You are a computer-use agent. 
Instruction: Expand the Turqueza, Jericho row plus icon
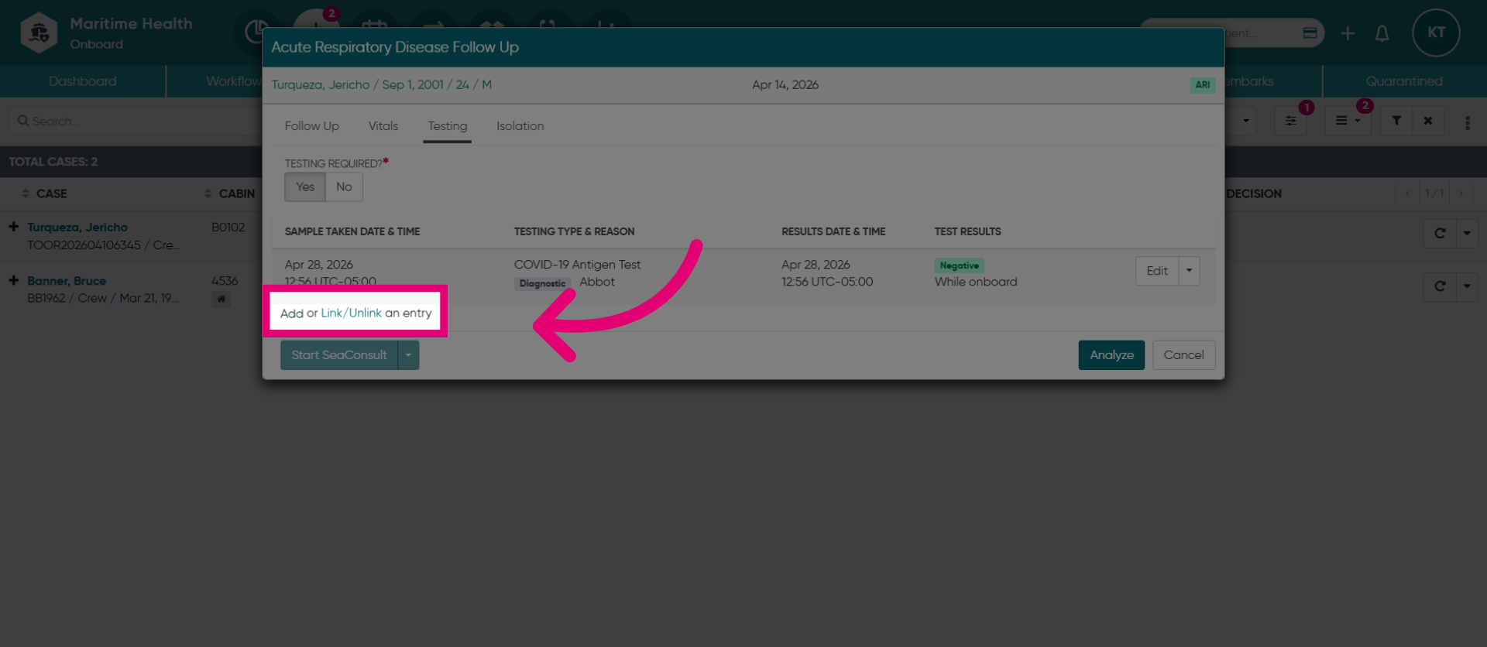point(14,227)
